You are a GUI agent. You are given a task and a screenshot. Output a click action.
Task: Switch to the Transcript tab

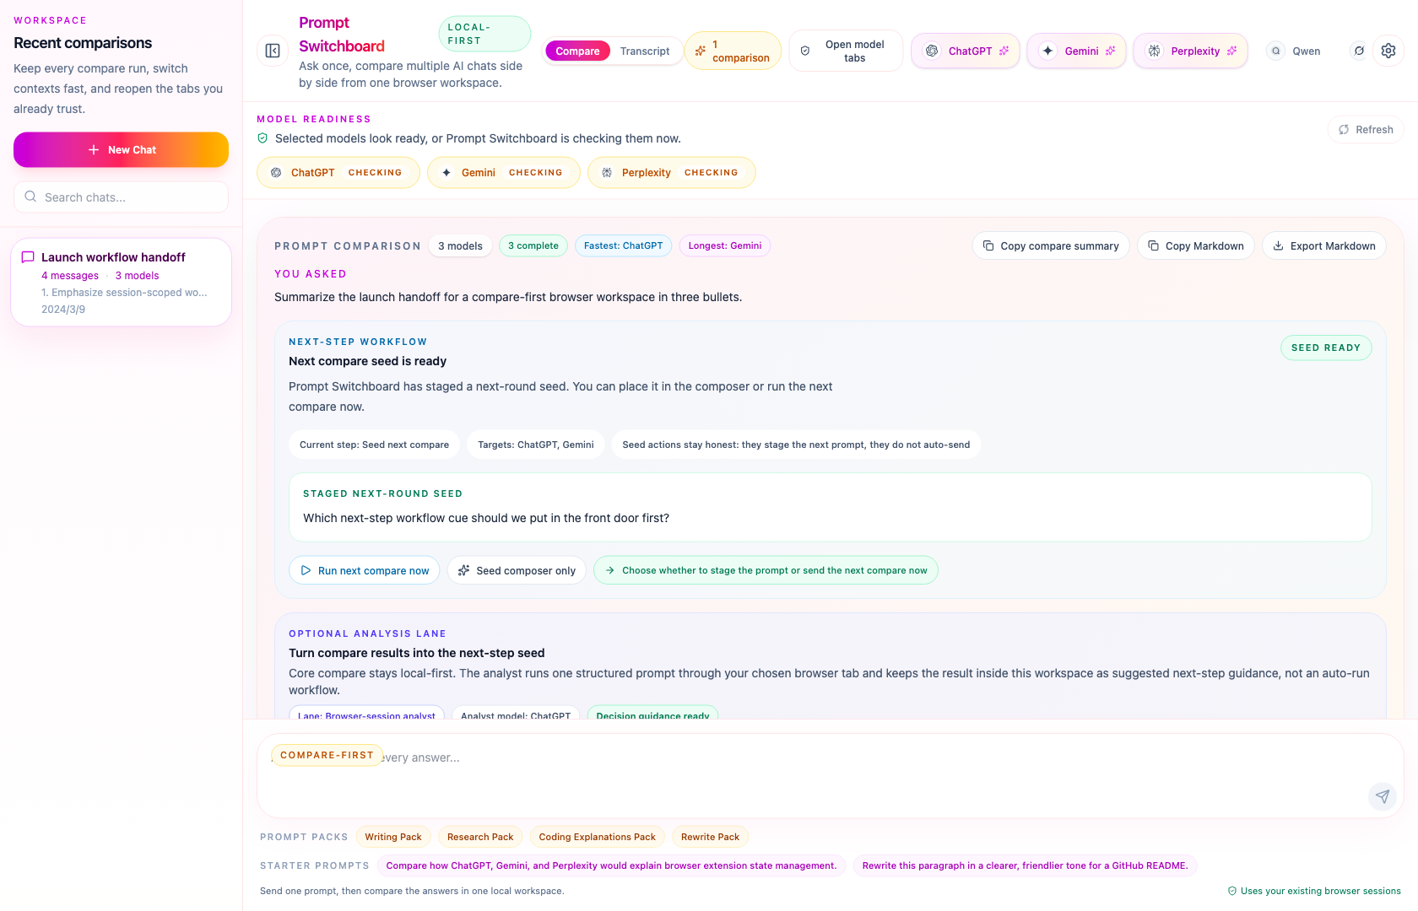pyautogui.click(x=644, y=51)
